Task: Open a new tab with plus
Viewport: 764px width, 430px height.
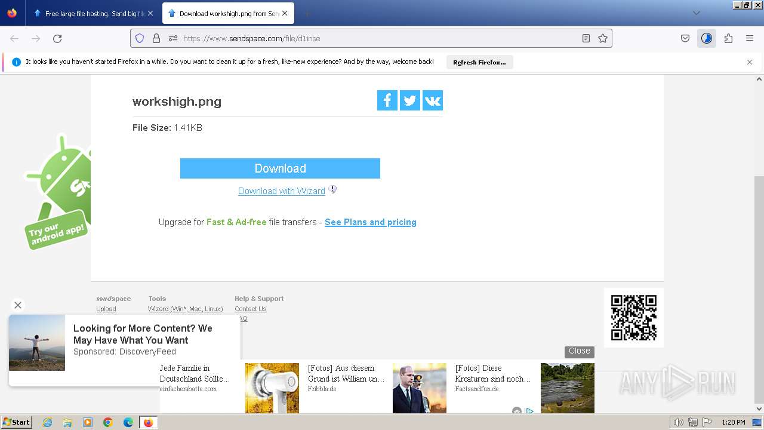Action: (307, 13)
